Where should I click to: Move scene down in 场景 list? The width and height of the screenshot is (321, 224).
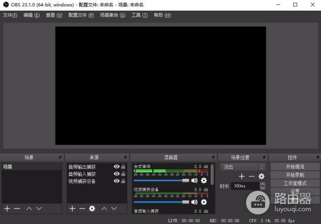click(39, 208)
